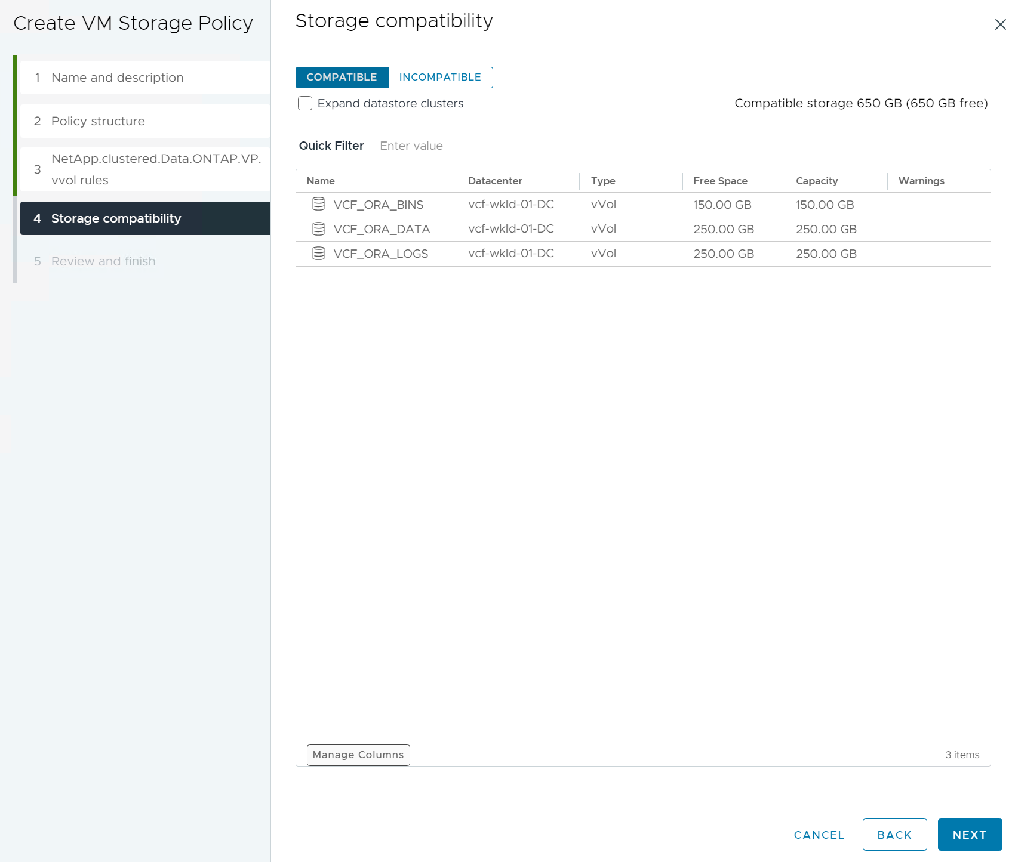Click the VCF_ORA_LOGS datastore icon
Image resolution: width=1012 pixels, height=862 pixels.
click(318, 254)
